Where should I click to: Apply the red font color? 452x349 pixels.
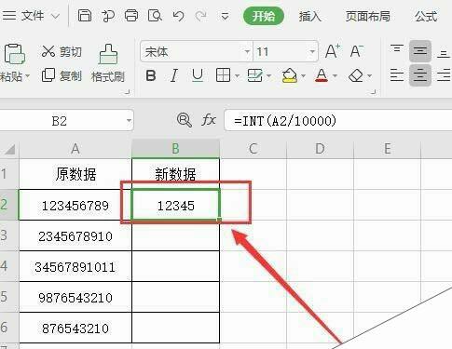pos(322,75)
